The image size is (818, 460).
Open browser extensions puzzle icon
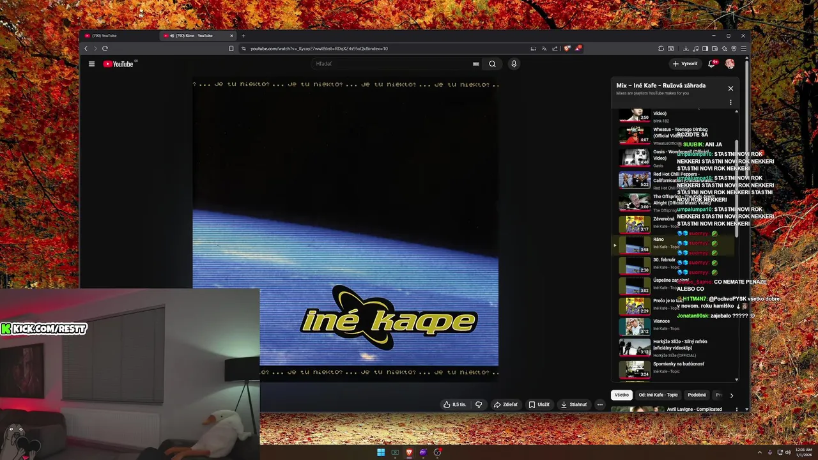click(661, 49)
